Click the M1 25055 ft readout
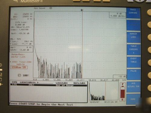151x113 pixels. point(23,14)
